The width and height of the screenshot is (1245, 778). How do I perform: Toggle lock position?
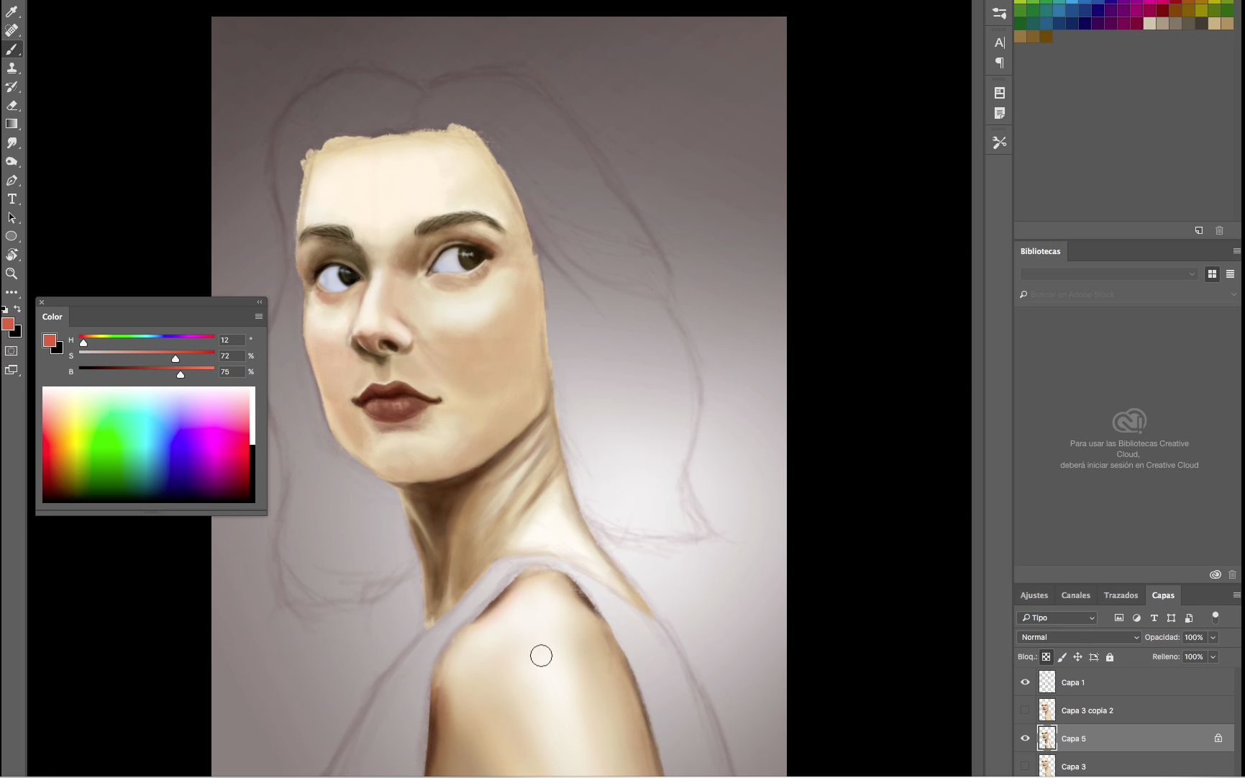[1077, 656]
